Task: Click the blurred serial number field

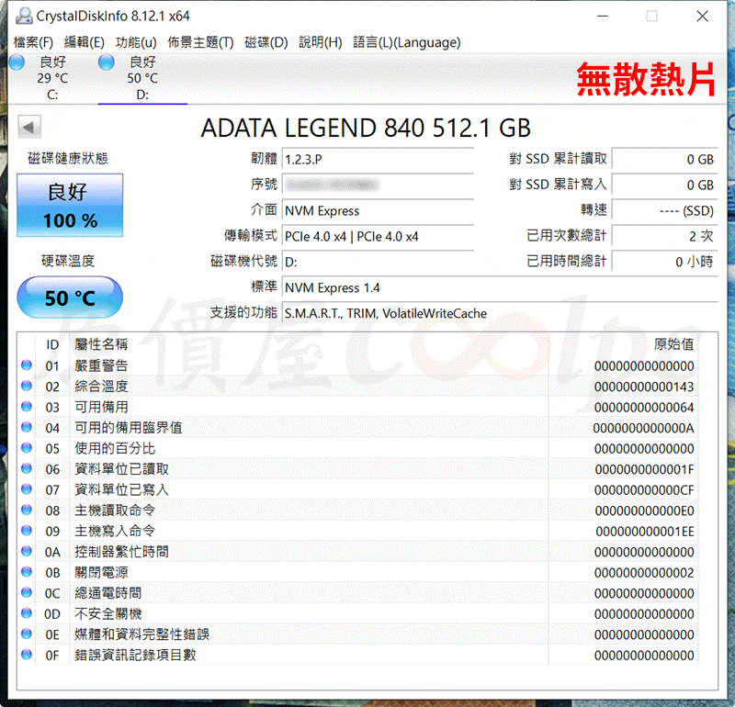Action: (378, 185)
